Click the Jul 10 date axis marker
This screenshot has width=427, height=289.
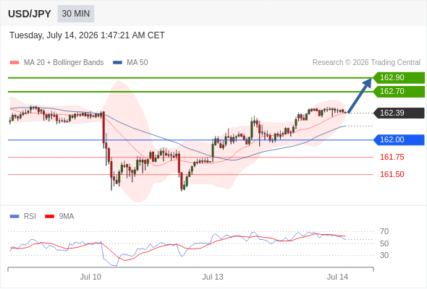tap(90, 277)
